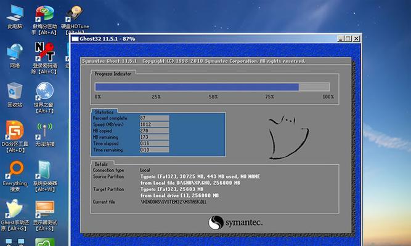The image size is (411, 246).
Task: Launch the Ghost手动还原 shortcut
Action: 14,209
